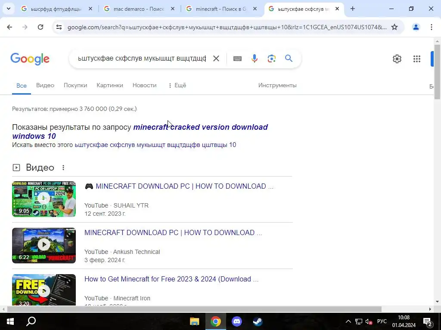Click the magnifier search button
This screenshot has width=441, height=330.
289,58
